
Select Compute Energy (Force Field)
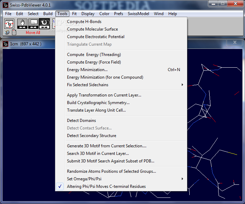(x=121, y=62)
